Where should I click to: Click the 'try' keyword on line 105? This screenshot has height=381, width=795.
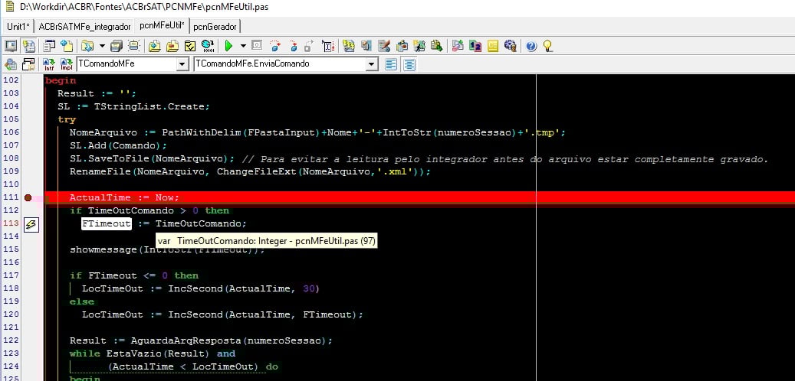tap(67, 120)
